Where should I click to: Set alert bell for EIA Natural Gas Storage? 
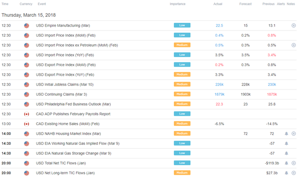pyautogui.click(x=286, y=153)
